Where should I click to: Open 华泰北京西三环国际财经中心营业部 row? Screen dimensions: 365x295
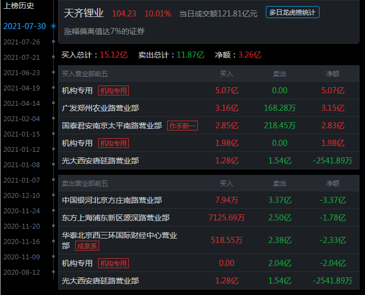click(x=209, y=240)
